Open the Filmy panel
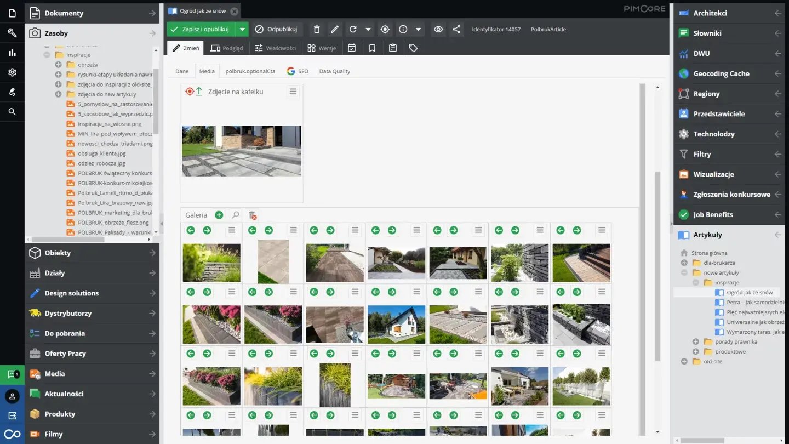Screen dimensions: 789x444 coord(92,434)
